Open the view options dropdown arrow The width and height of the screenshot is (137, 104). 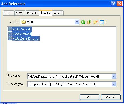pyautogui.click(x=105, y=22)
